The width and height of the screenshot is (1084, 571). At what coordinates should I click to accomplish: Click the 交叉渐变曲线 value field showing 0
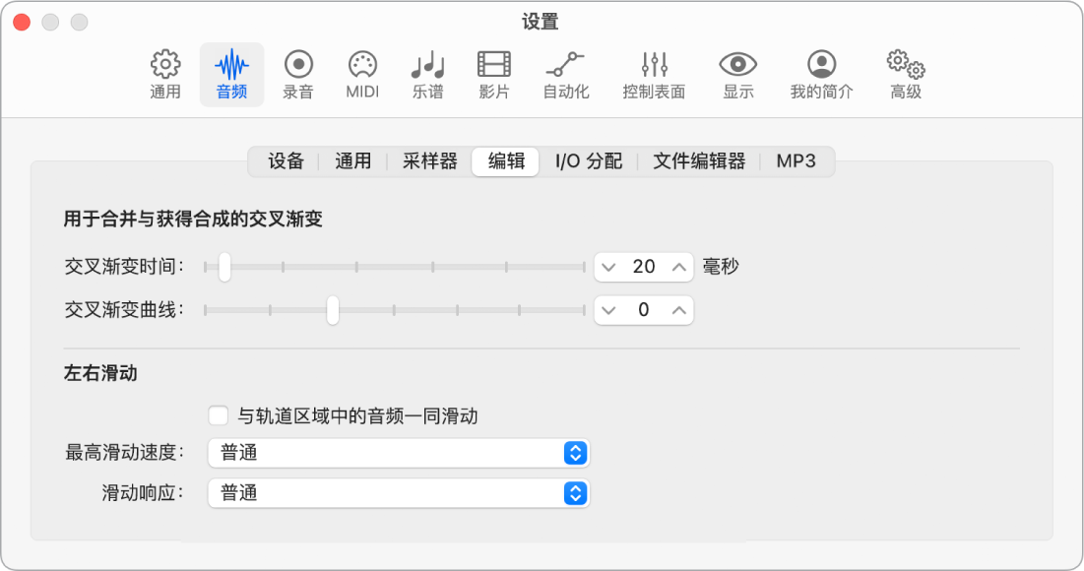tap(644, 310)
